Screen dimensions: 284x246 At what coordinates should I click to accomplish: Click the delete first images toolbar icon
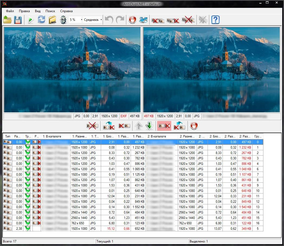[158, 21]
